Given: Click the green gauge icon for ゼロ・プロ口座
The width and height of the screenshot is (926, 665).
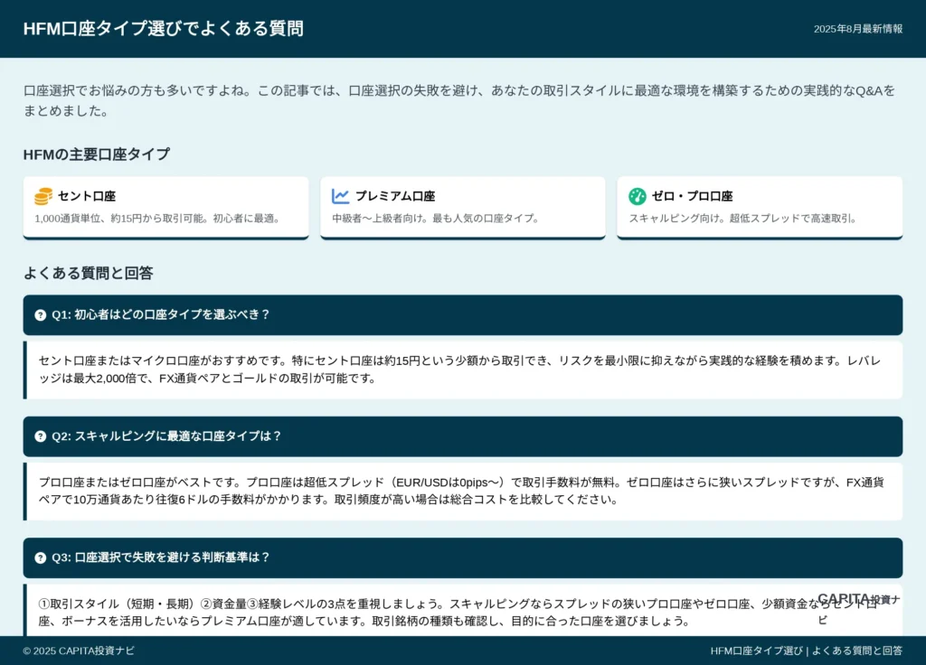Looking at the screenshot, I should coord(638,196).
